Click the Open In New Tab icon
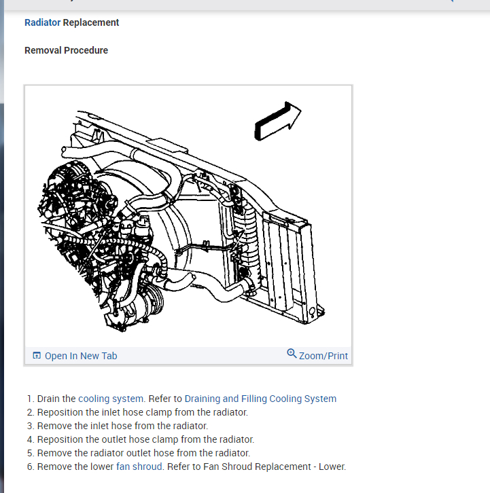This screenshot has height=493, width=490. 37,356
